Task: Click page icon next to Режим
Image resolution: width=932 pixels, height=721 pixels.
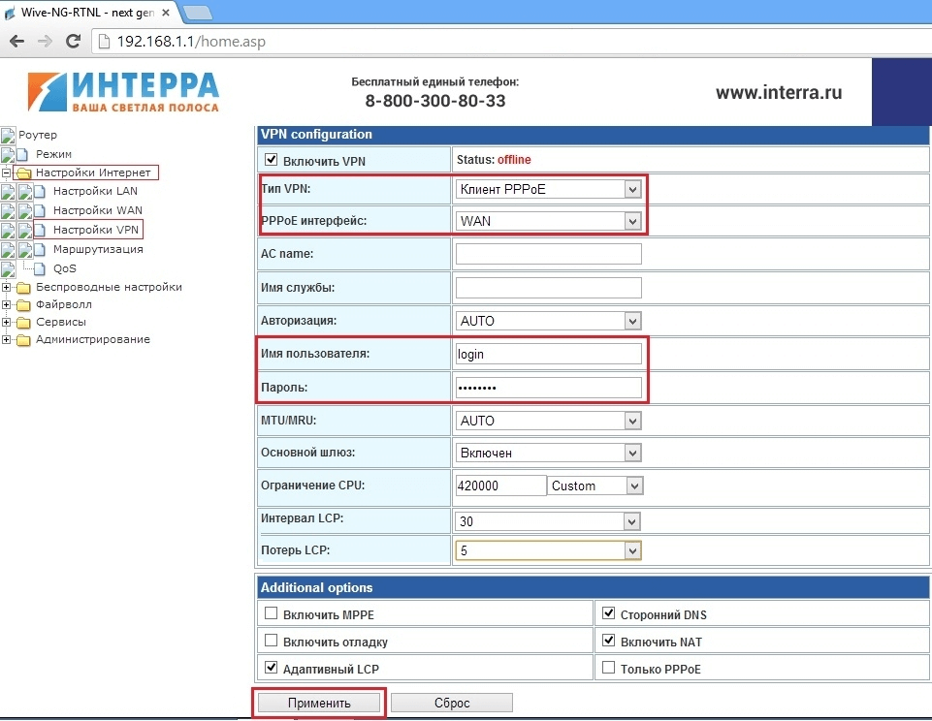Action: [23, 155]
